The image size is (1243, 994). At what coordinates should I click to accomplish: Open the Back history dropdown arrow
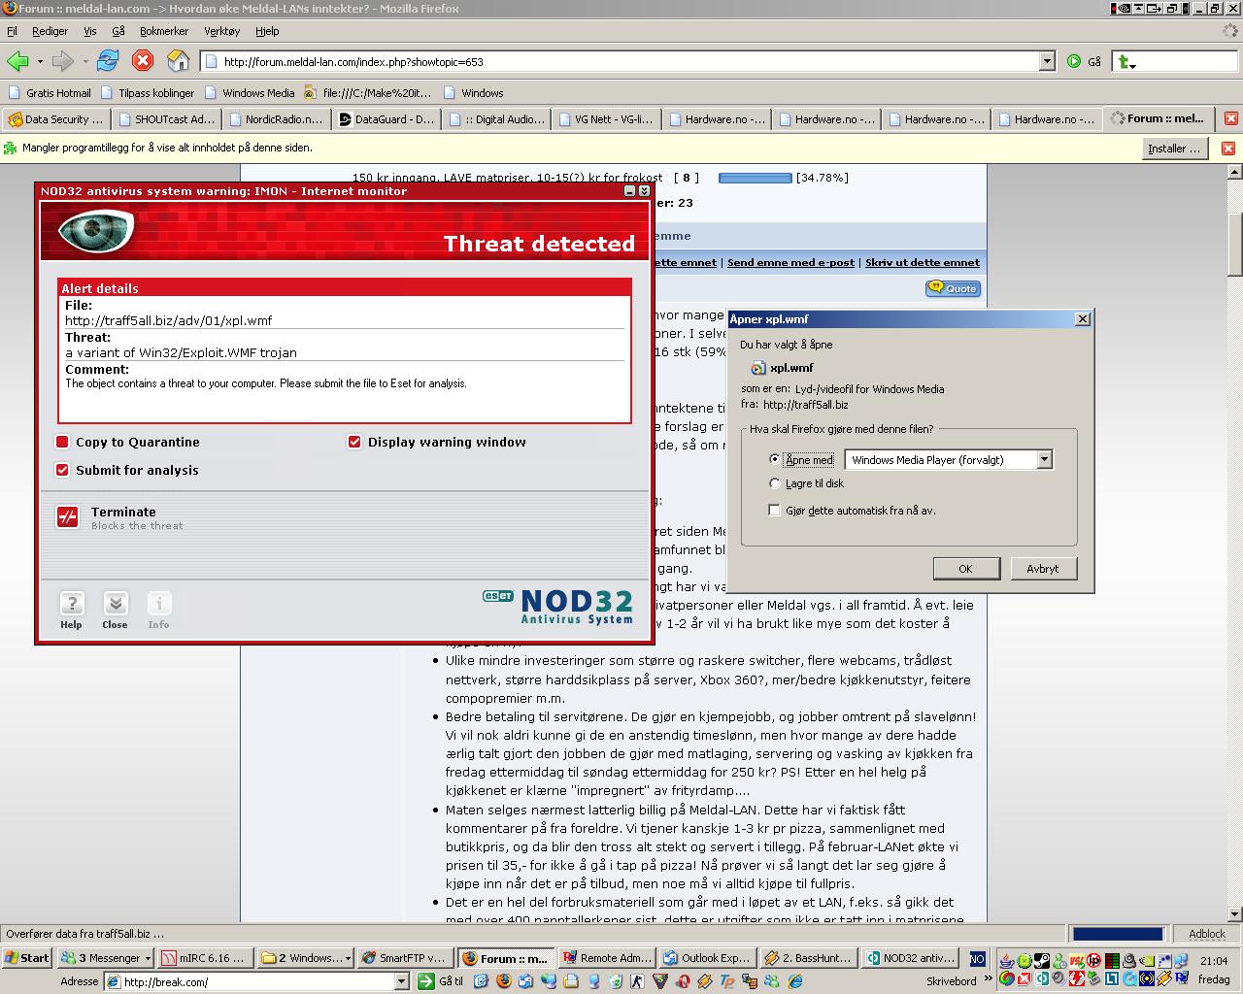[40, 61]
